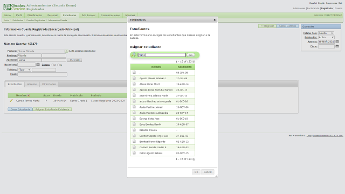The image size is (345, 194).
Task: Switch language to English link
Action: (x=321, y=3)
